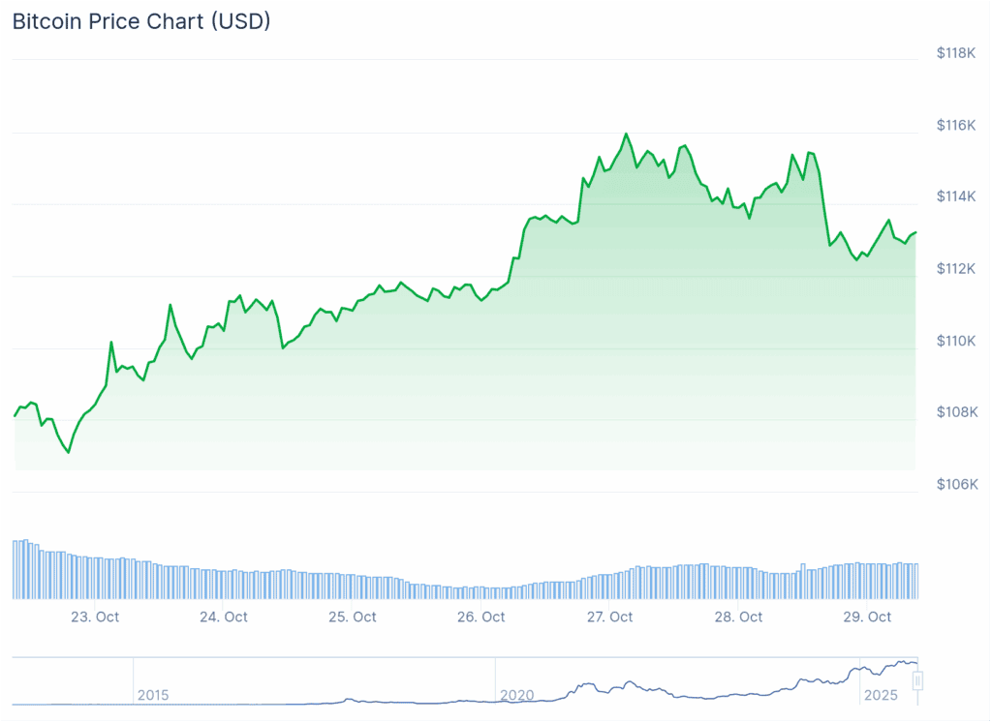Viewport: 992px width, 723px height.
Task: Click the 25. Oct x-axis label
Action: point(353,617)
